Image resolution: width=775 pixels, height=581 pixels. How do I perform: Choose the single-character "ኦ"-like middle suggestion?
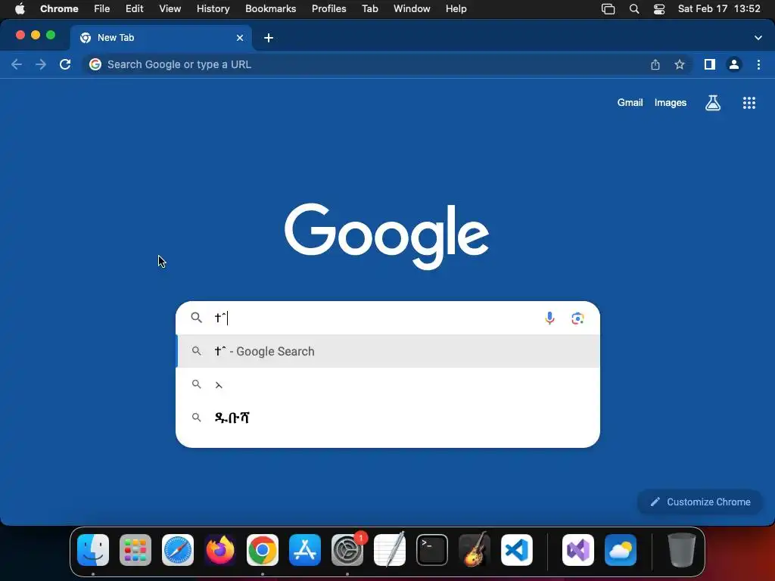(388, 384)
